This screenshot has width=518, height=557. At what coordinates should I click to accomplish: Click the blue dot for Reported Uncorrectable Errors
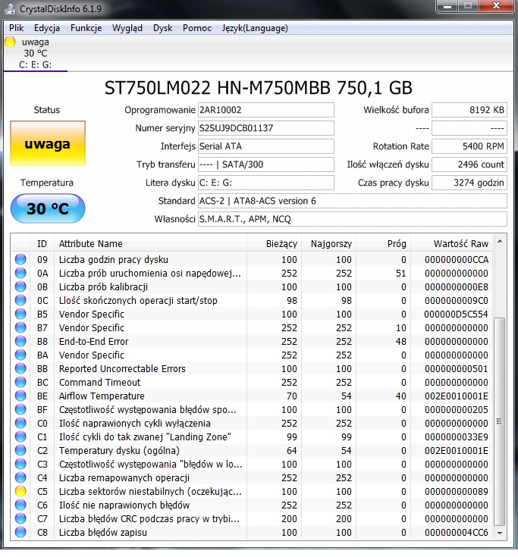(20, 368)
